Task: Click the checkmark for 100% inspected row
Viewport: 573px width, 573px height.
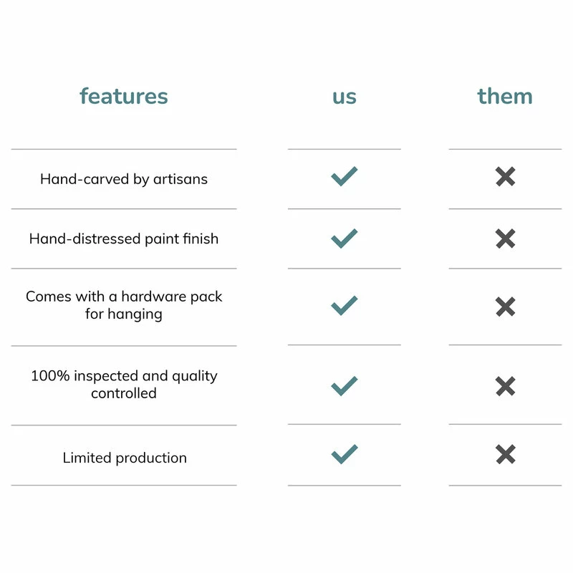Action: coord(344,386)
